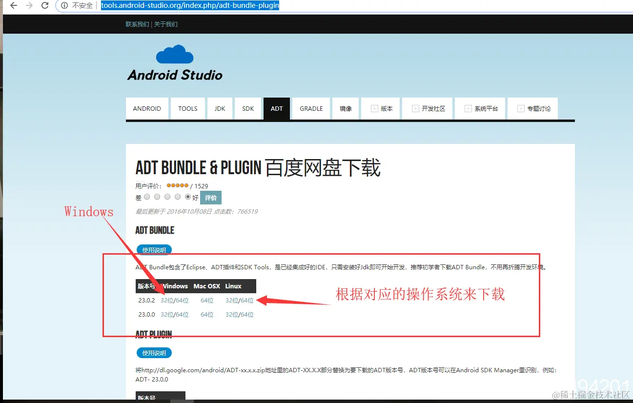Download the Windows 32位 version 23.0.2

165,300
